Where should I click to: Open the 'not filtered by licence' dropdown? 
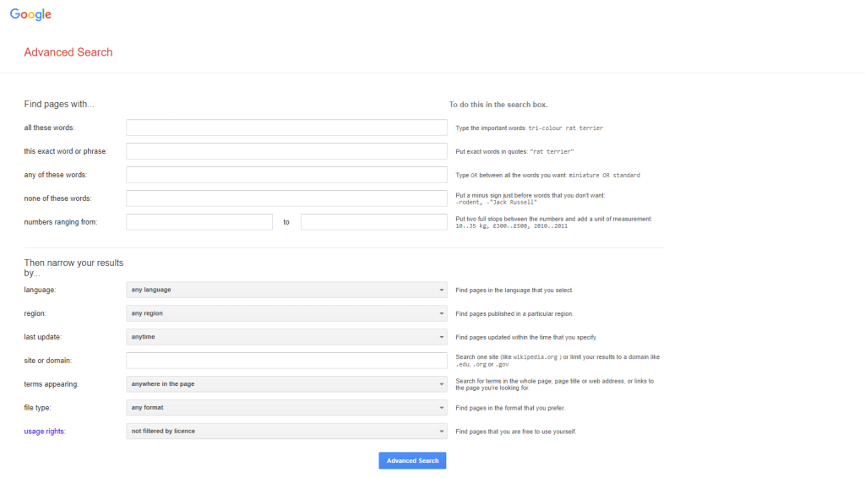click(286, 432)
